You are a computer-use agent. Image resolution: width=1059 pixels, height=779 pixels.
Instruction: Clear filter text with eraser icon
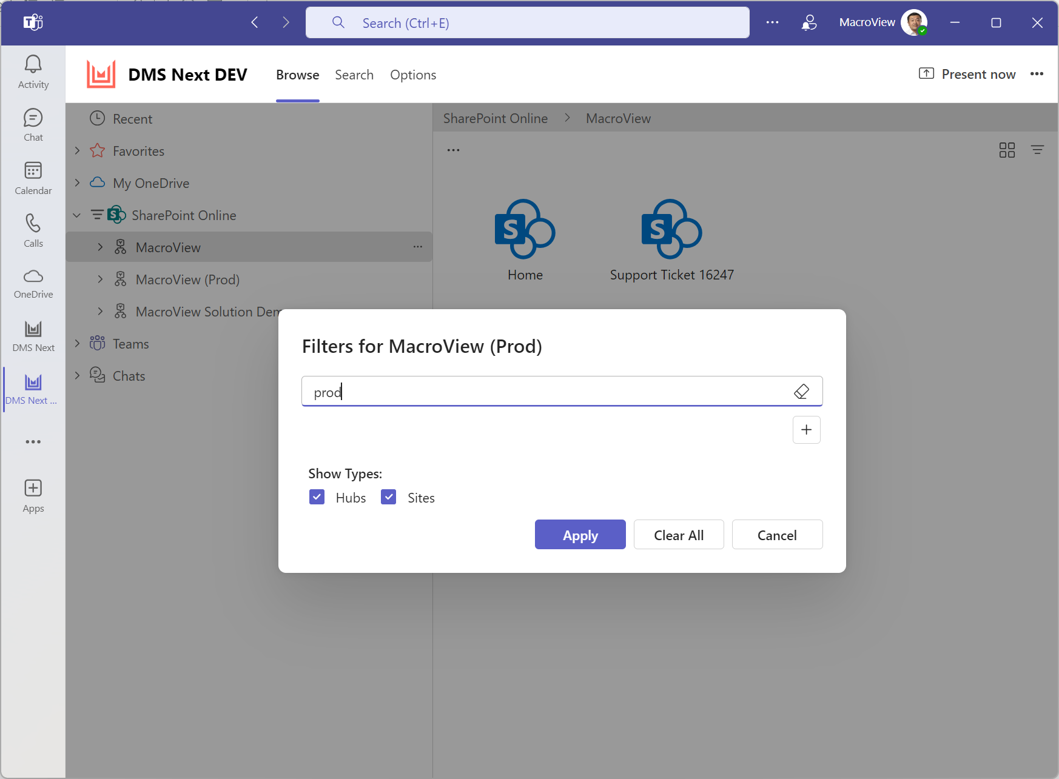(801, 392)
